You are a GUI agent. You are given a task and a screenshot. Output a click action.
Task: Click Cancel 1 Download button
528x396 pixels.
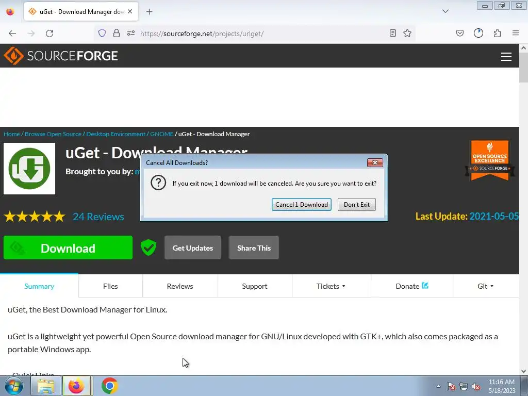pos(301,204)
